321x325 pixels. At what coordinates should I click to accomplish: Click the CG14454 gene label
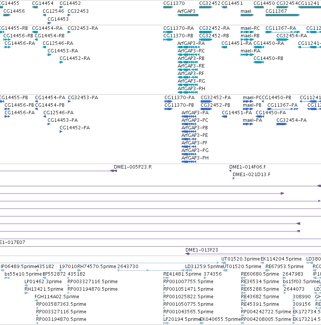tap(43, 3)
